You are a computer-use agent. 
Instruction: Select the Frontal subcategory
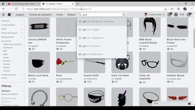(6, 64)
